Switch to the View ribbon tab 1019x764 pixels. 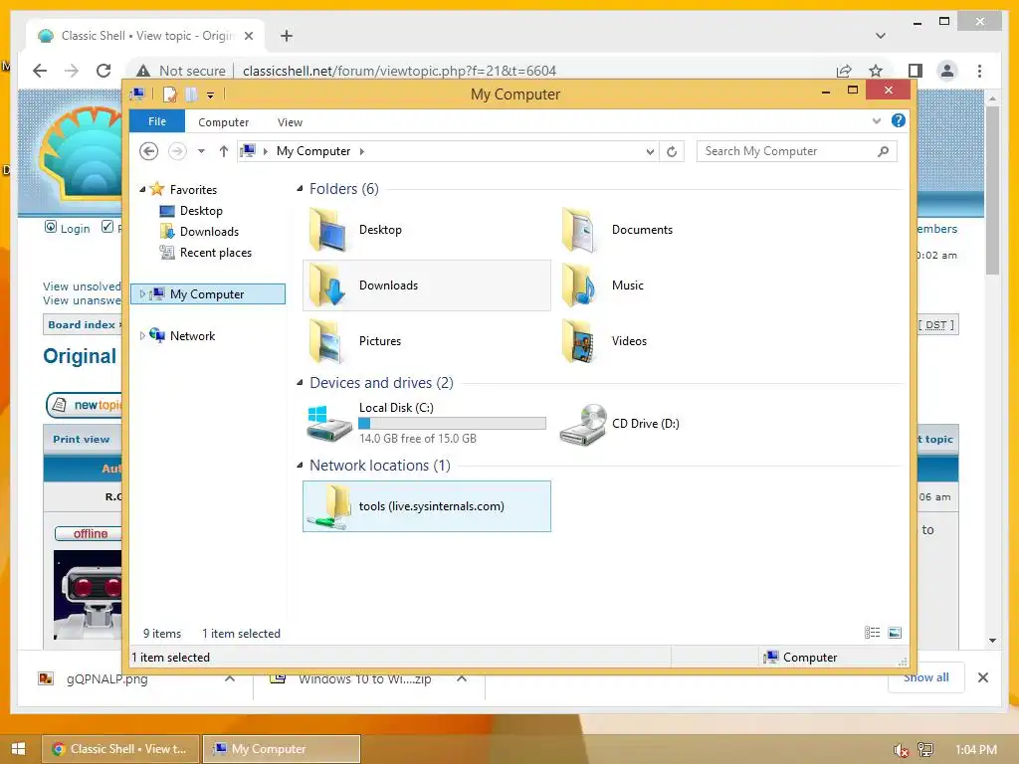click(290, 122)
